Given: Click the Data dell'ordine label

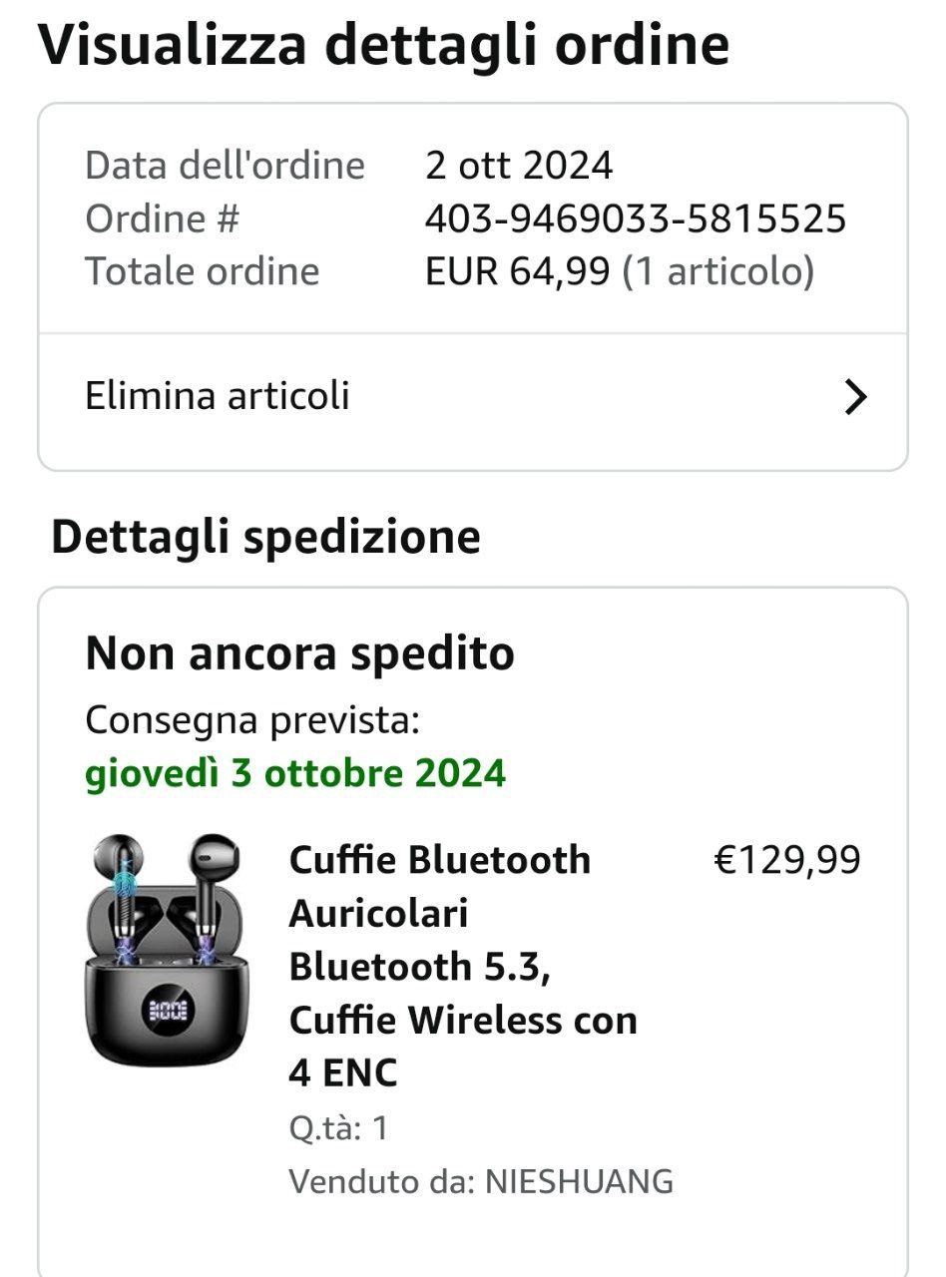Looking at the screenshot, I should click(x=225, y=166).
